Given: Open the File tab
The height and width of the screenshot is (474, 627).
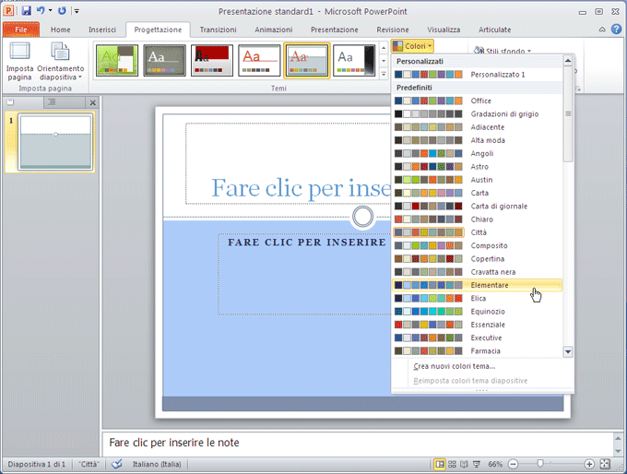Looking at the screenshot, I should 21,30.
